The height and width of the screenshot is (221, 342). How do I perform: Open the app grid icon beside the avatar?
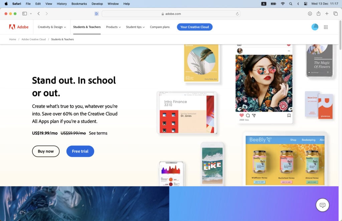point(326,27)
